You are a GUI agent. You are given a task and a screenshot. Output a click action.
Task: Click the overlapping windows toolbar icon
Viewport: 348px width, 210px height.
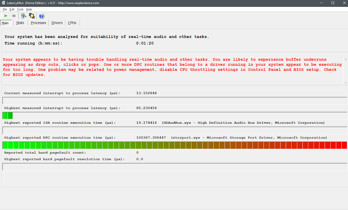tap(32, 16)
